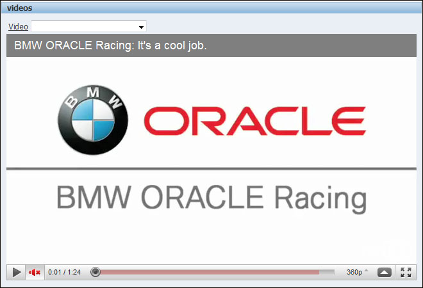Expand the player menu with up-arrow button
Image resolution: width=423 pixels, height=288 pixels.
click(x=384, y=273)
